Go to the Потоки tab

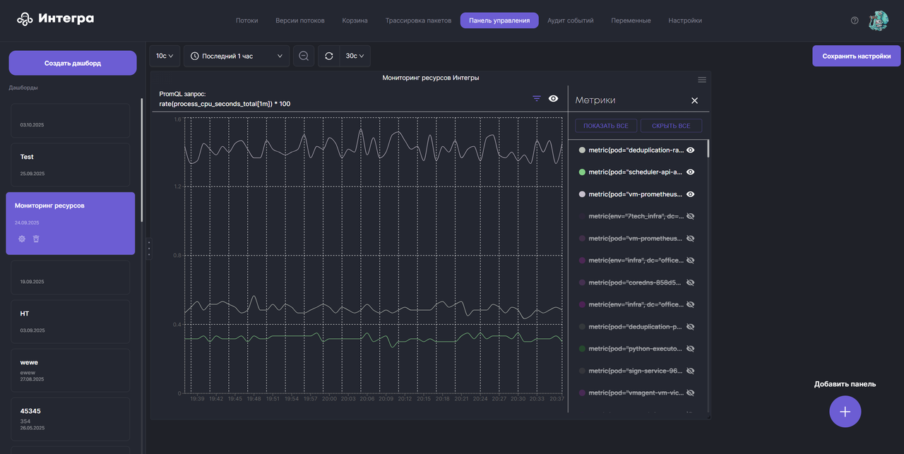(246, 20)
